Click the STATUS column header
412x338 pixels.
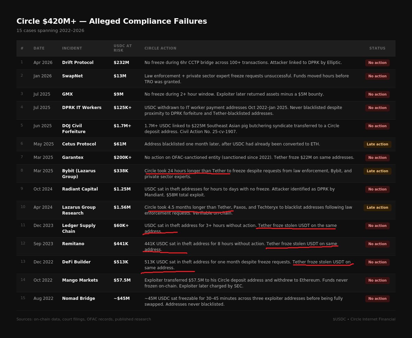click(x=377, y=48)
